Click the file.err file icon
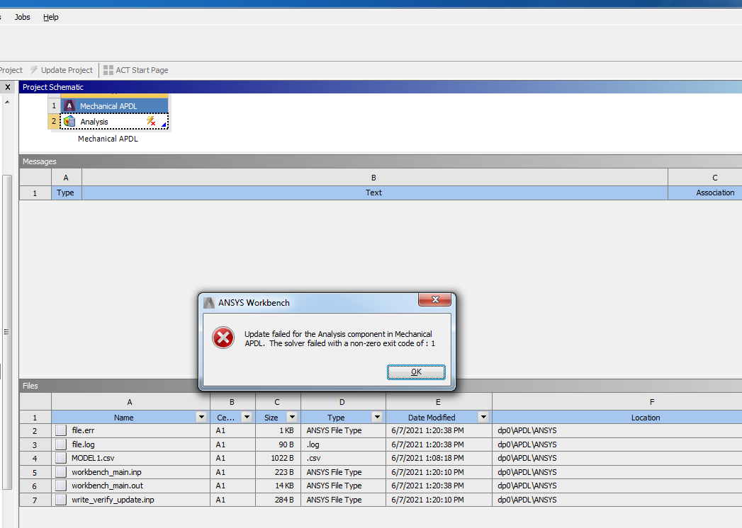Viewport: 742px width, 528px height. pyautogui.click(x=60, y=430)
